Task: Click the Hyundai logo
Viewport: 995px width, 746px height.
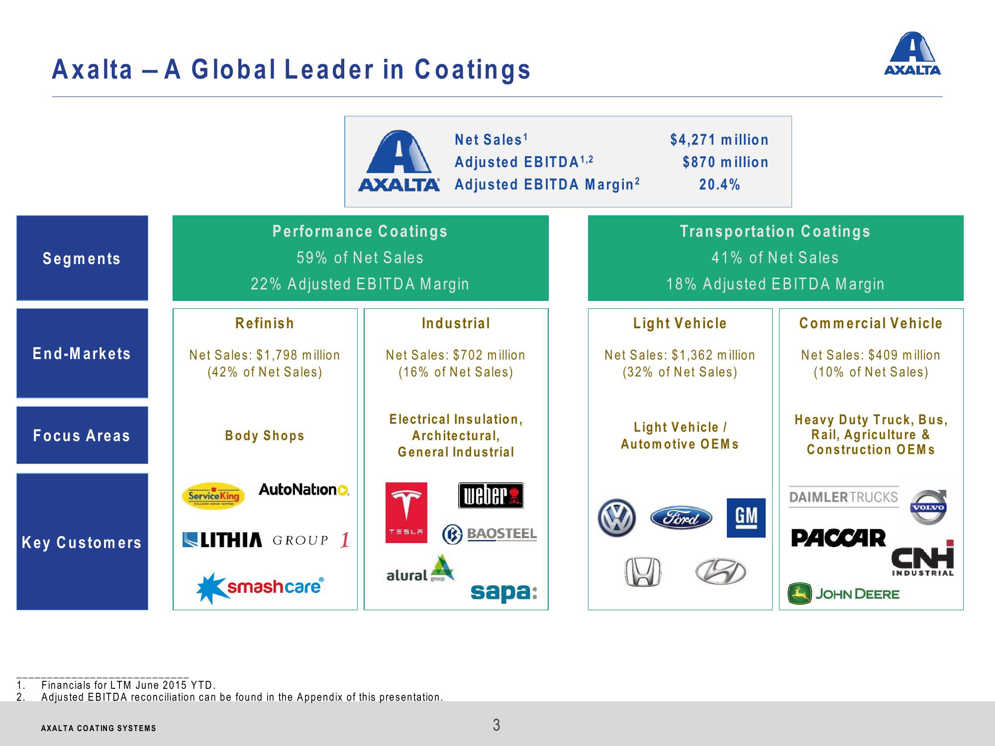Action: [720, 571]
